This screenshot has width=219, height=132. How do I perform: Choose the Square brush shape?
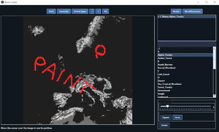tap(166, 117)
